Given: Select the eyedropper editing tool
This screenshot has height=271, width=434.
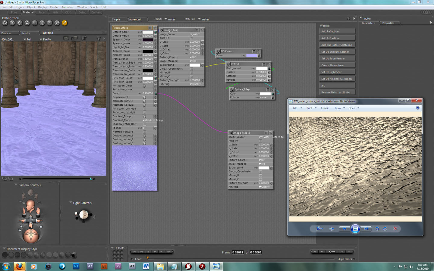Looking at the screenshot, I should pos(64,23).
